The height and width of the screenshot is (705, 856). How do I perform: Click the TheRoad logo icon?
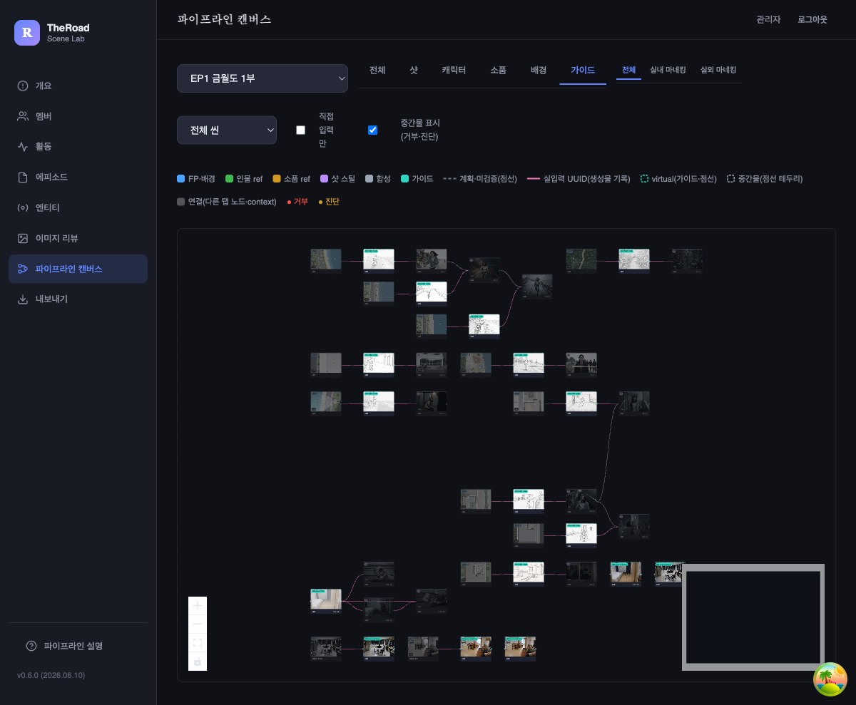27,32
